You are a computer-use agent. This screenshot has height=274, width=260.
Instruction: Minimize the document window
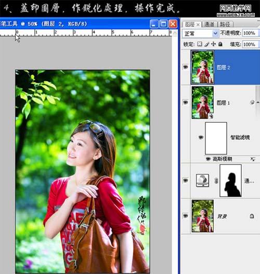tap(154, 24)
